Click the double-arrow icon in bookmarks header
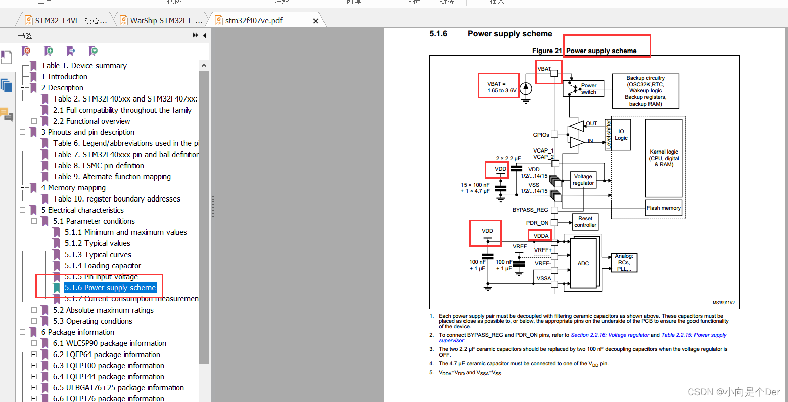The image size is (788, 402). coord(196,35)
